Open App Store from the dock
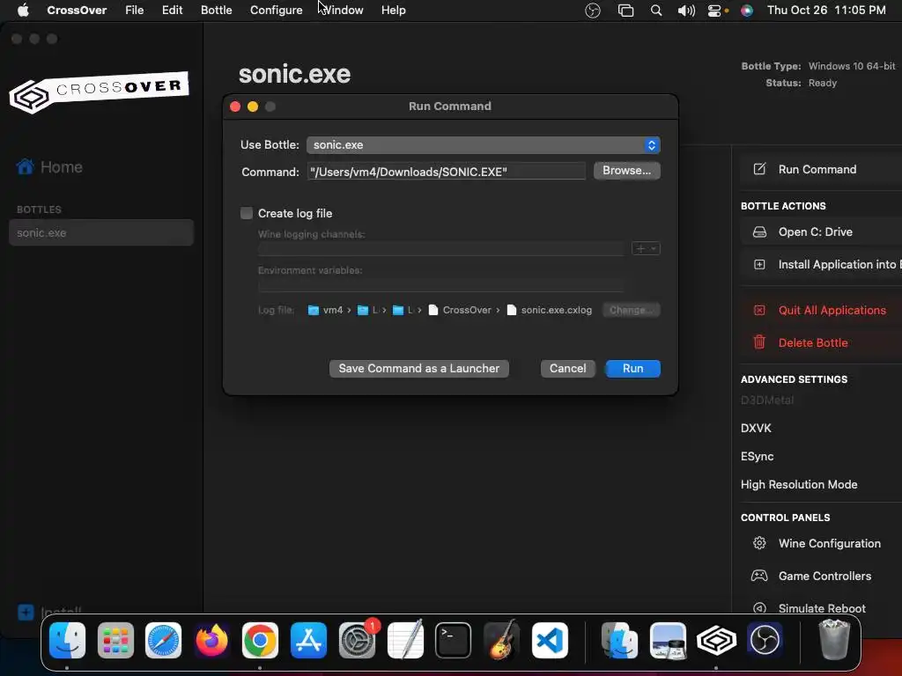Screen dimensions: 902x676 308,640
